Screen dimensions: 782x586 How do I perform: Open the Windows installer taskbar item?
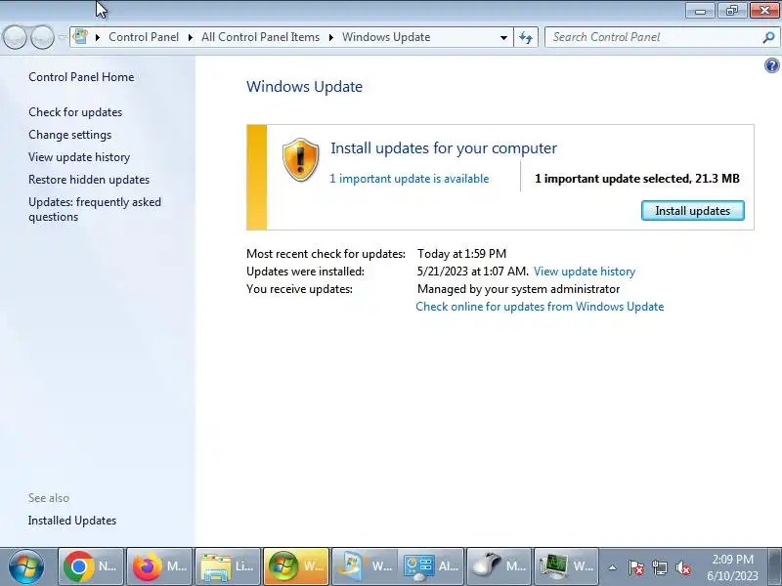tap(365, 566)
